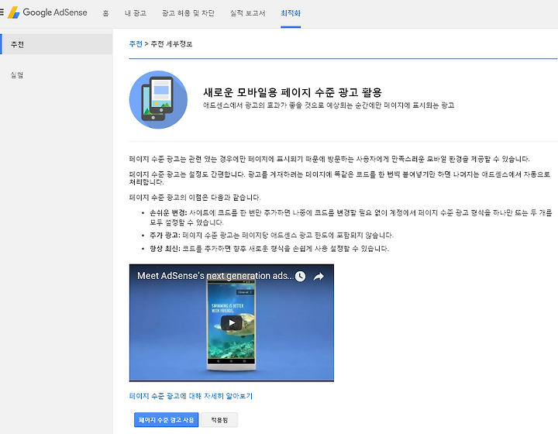The width and height of the screenshot is (558, 434).
Task: Click the 추가 광고 bullet text
Action: click(x=271, y=235)
